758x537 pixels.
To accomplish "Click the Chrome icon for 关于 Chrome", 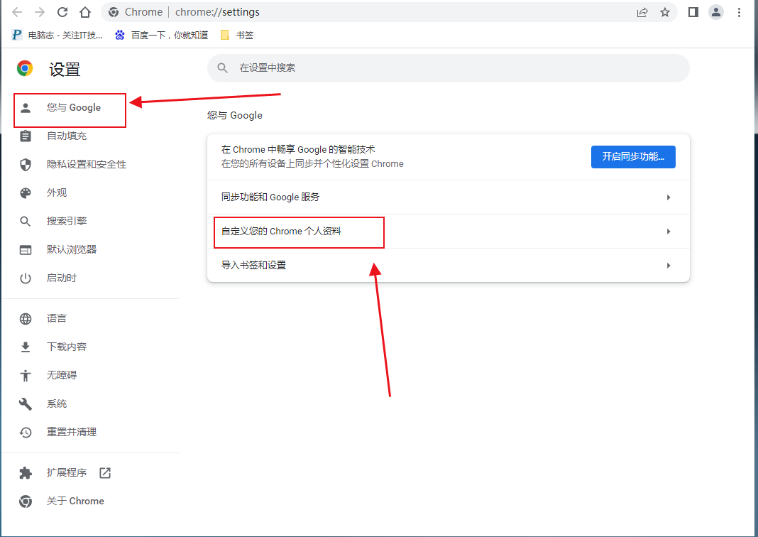I will coord(26,501).
